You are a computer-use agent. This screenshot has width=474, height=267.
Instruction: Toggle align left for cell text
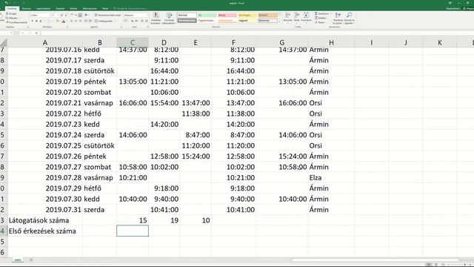pyautogui.click(x=72, y=22)
